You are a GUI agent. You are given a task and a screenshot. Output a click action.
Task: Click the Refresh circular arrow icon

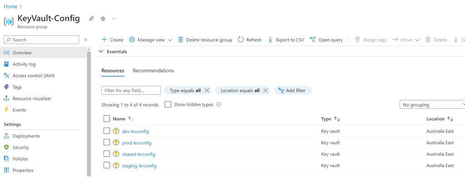[241, 40]
